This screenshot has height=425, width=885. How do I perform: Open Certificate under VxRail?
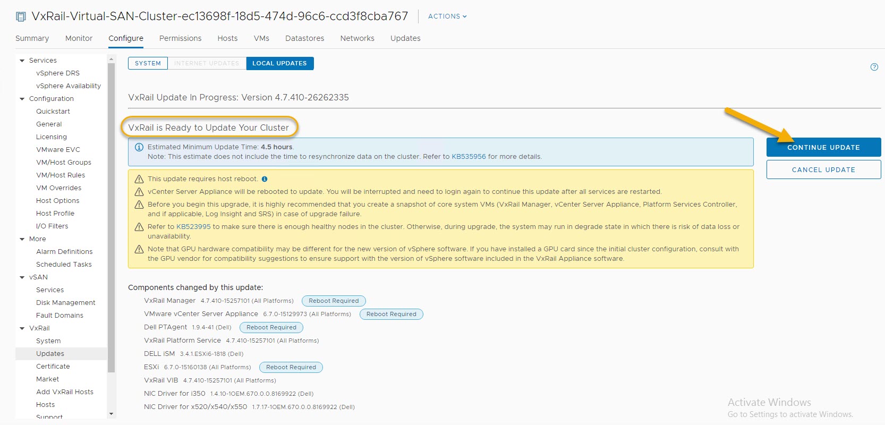[x=53, y=367]
